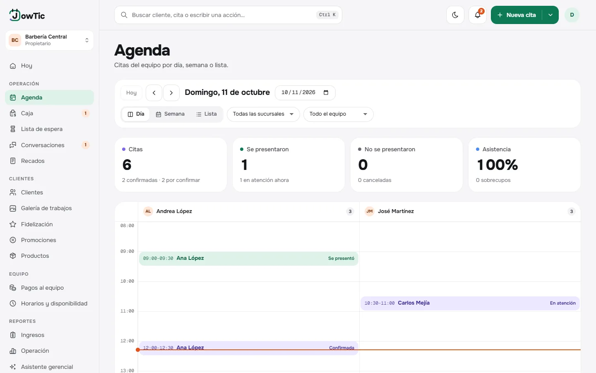Open Caja register icon in sidebar

pyautogui.click(x=13, y=113)
